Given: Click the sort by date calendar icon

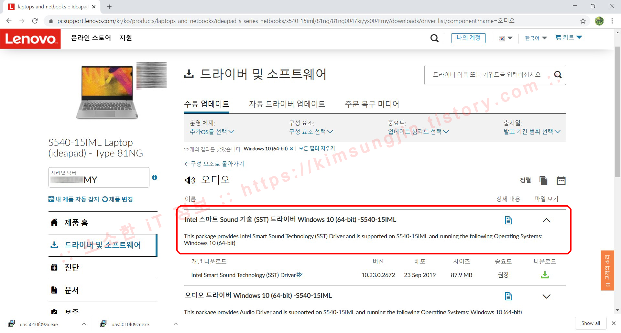Looking at the screenshot, I should (x=561, y=180).
